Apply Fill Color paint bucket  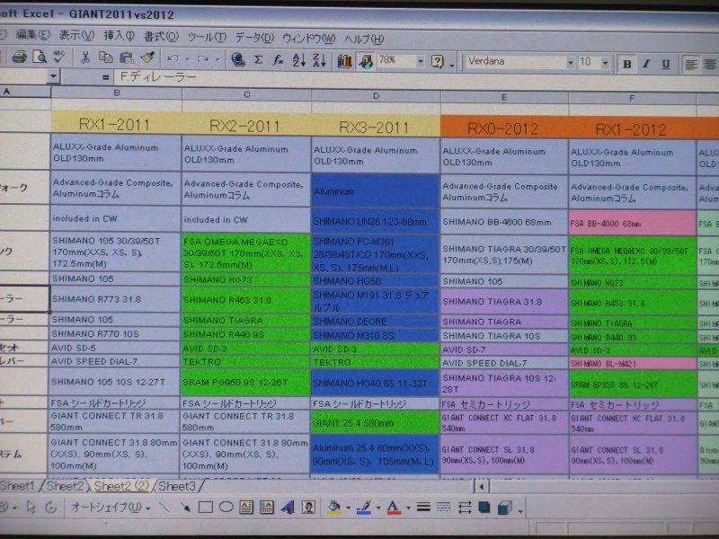coord(334,507)
